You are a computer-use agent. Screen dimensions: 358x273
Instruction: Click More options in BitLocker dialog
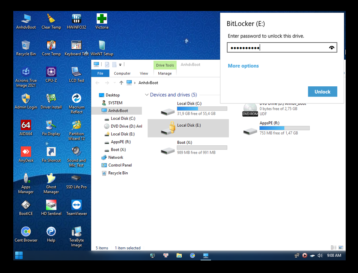(243, 66)
